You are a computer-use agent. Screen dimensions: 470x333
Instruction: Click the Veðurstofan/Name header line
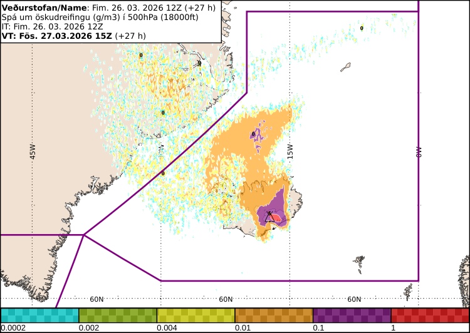pyautogui.click(x=108, y=8)
